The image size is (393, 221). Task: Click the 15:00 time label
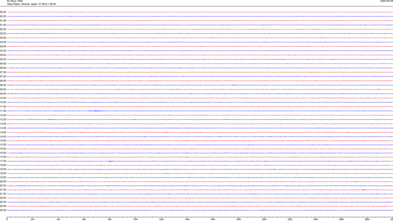3,140
